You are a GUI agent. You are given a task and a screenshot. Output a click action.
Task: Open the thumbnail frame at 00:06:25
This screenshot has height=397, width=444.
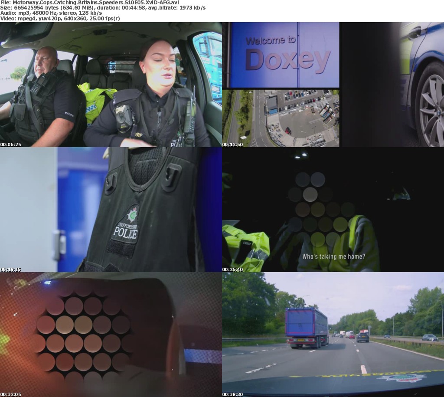pyautogui.click(x=111, y=85)
